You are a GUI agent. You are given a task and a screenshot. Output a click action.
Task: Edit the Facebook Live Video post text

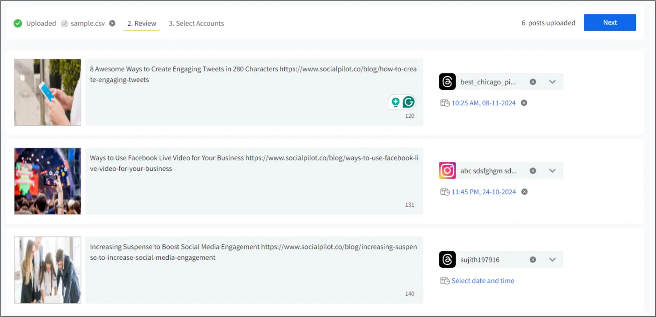click(x=254, y=181)
